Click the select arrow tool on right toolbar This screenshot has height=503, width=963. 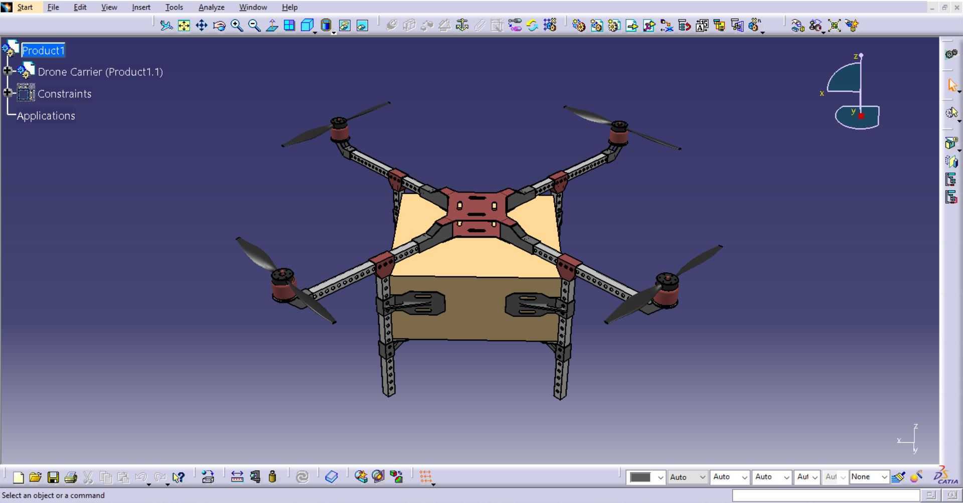click(x=951, y=85)
